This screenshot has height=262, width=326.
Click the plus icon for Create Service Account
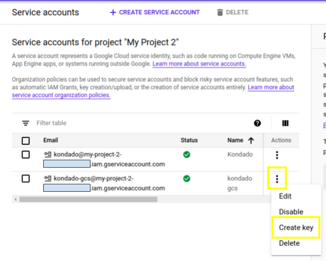(113, 12)
